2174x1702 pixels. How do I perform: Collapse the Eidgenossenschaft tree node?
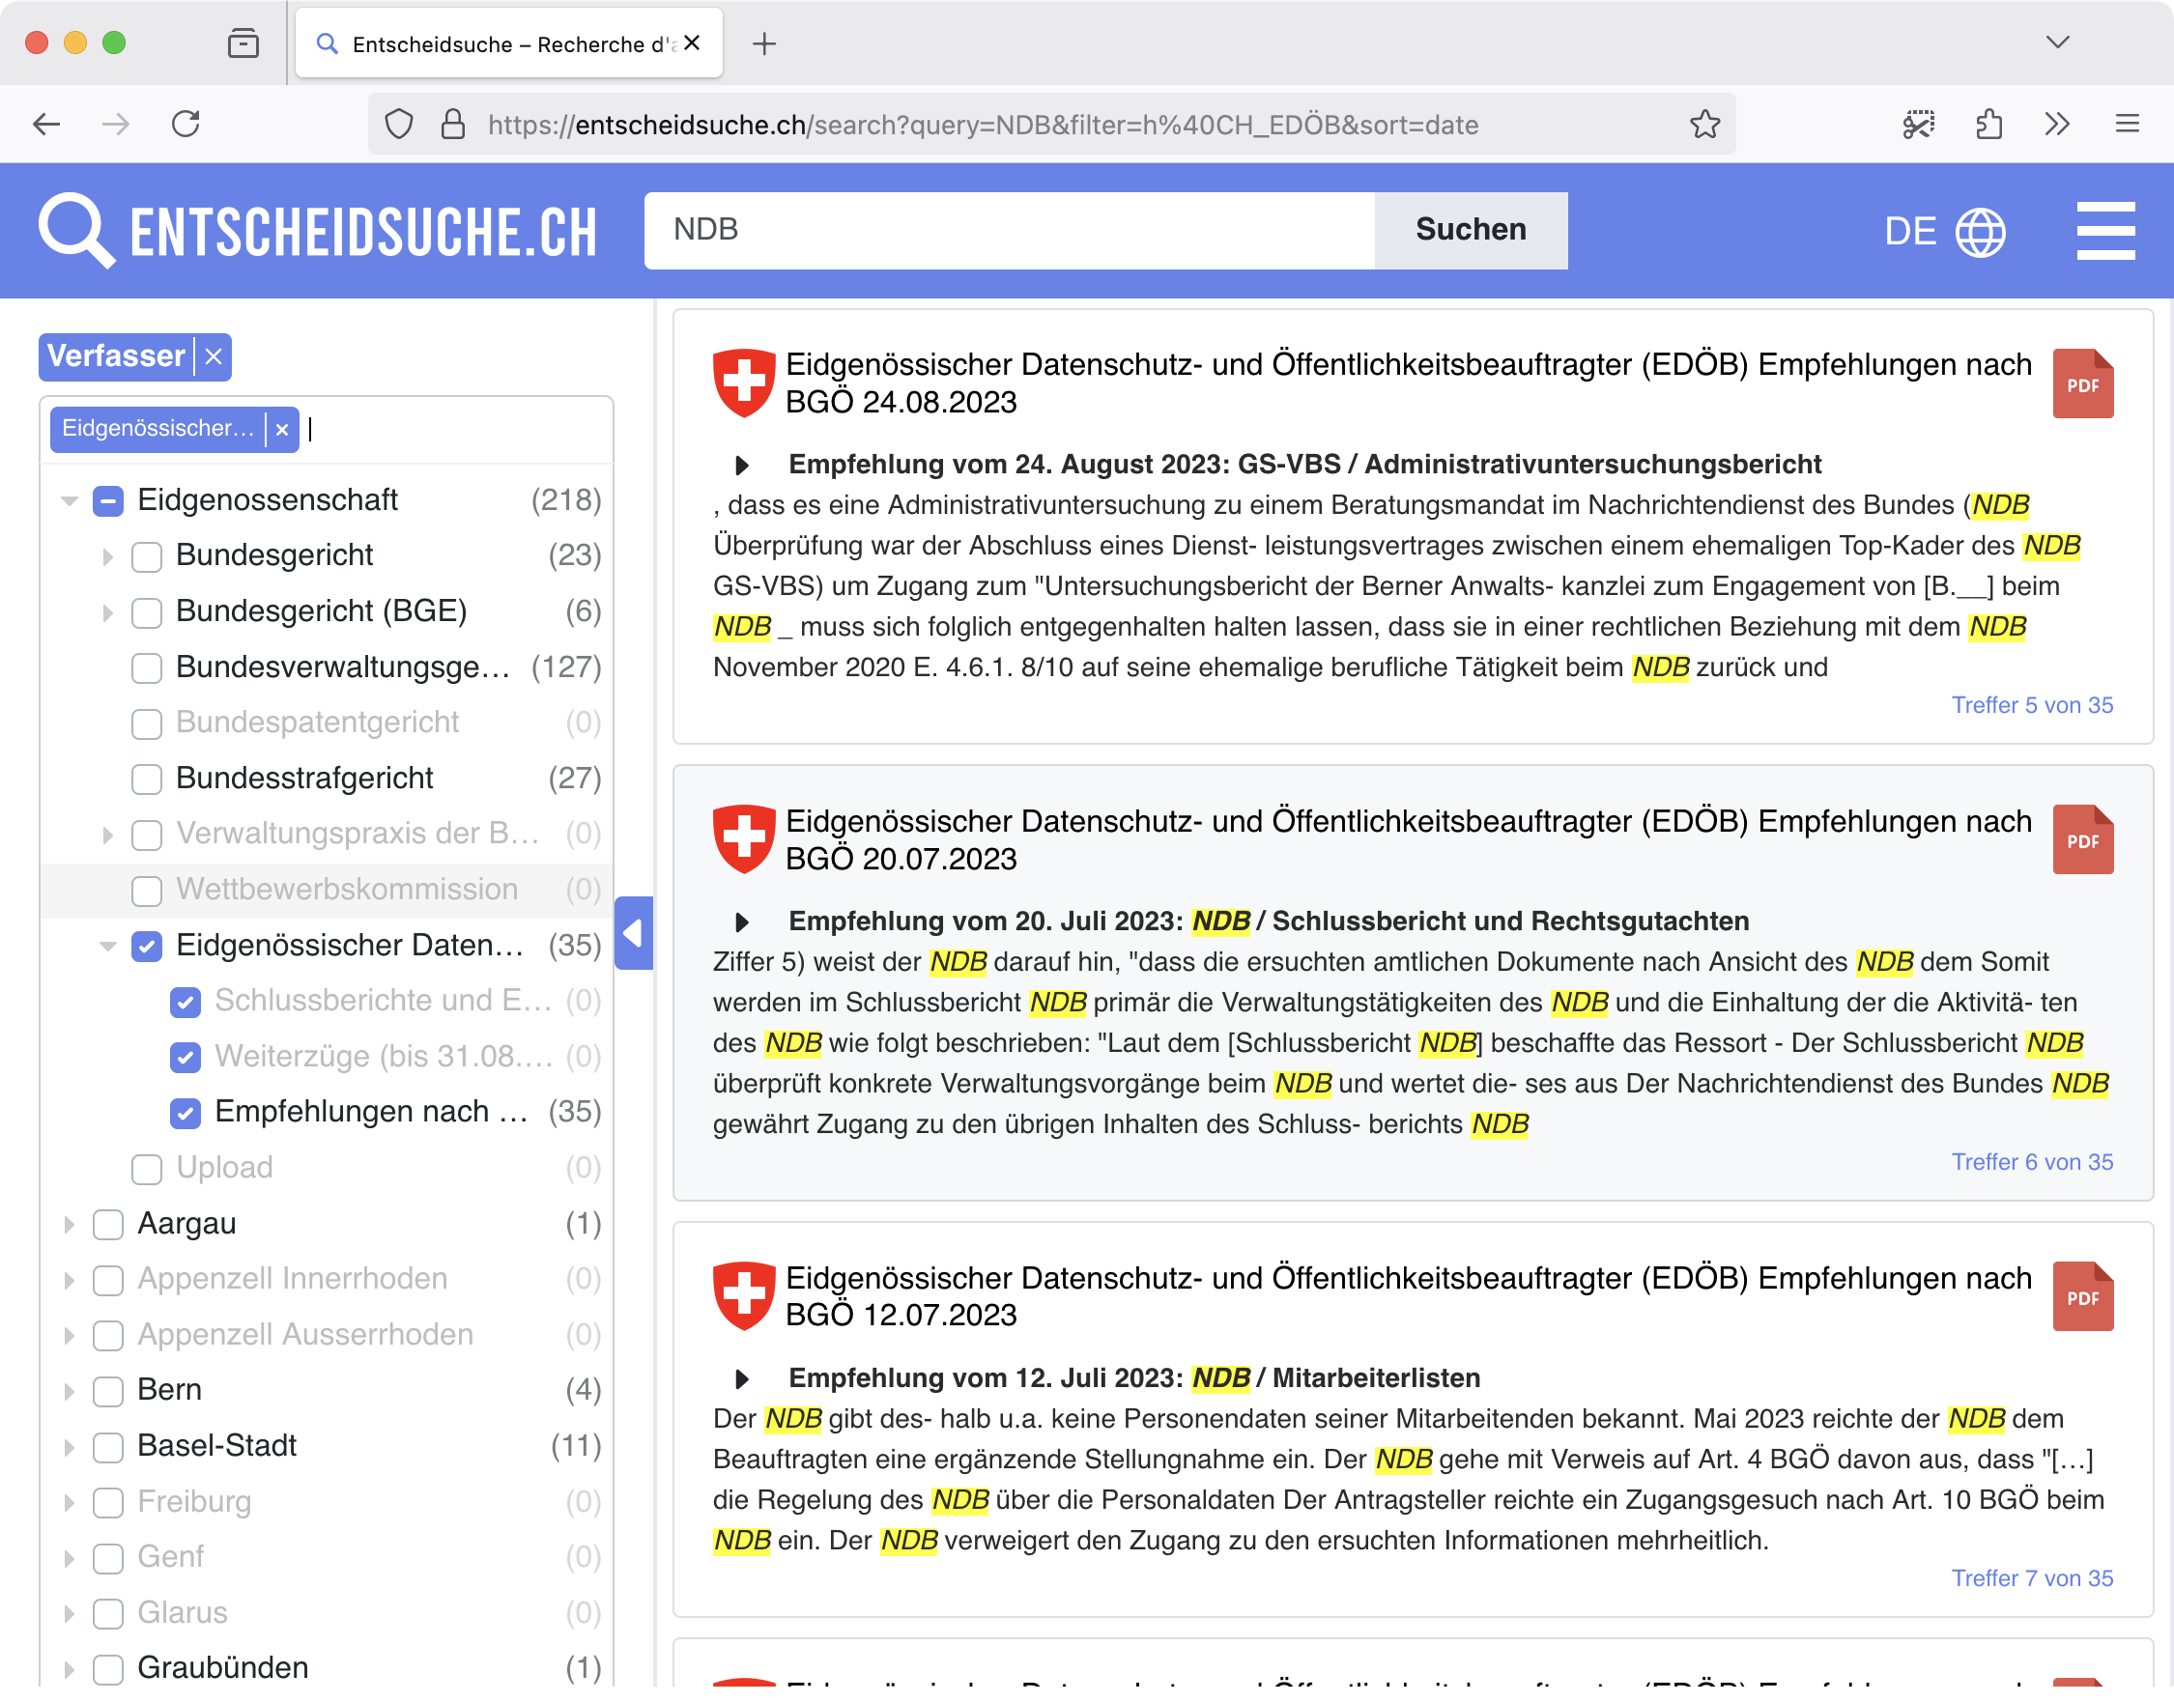point(70,500)
